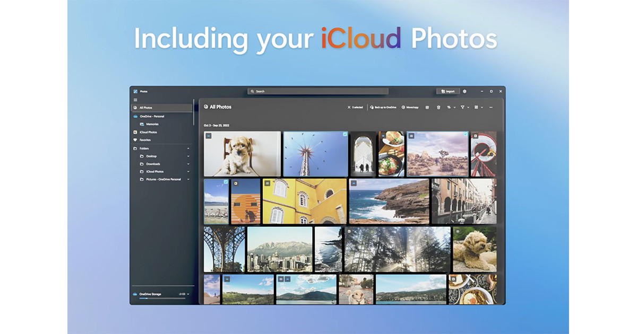Image resolution: width=637 pixels, height=334 pixels.
Task: Click the sidebar scrollbar beside All Photos
Action: pyautogui.click(x=194, y=111)
